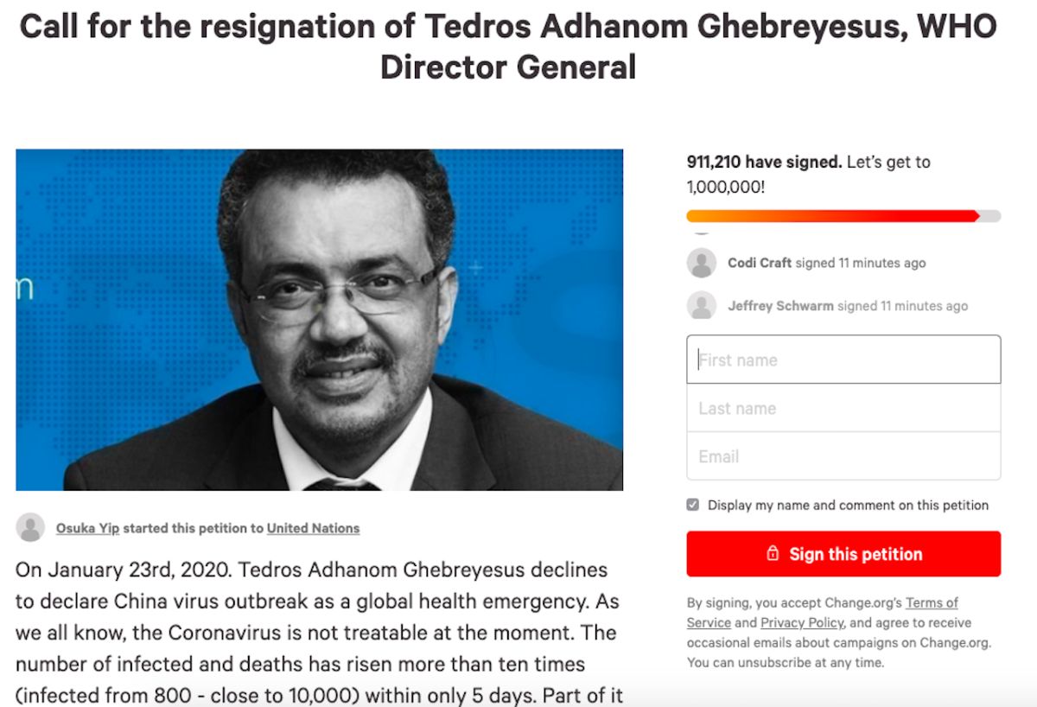
Task: Open the United Nations link
Action: (x=313, y=528)
